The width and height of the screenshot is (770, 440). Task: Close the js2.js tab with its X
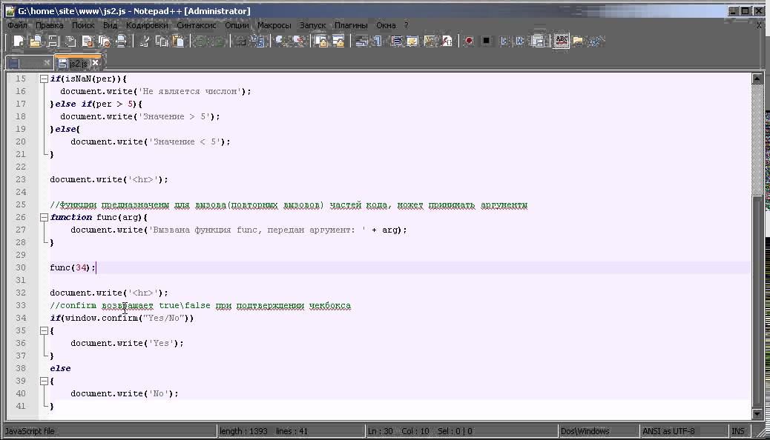[95, 64]
